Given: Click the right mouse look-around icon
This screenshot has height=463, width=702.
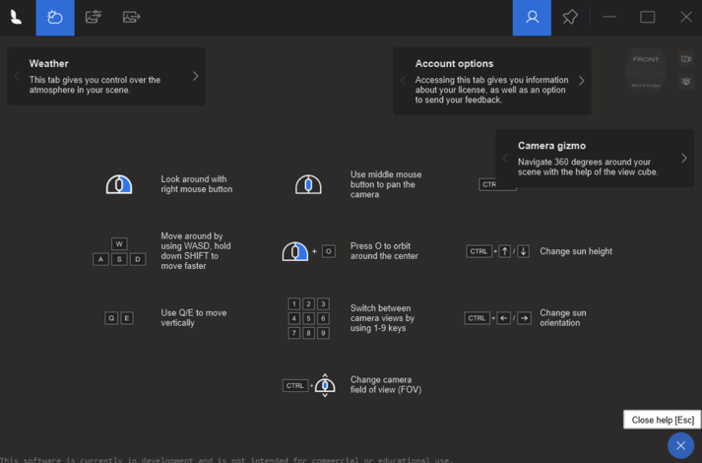Looking at the screenshot, I should pyautogui.click(x=119, y=184).
